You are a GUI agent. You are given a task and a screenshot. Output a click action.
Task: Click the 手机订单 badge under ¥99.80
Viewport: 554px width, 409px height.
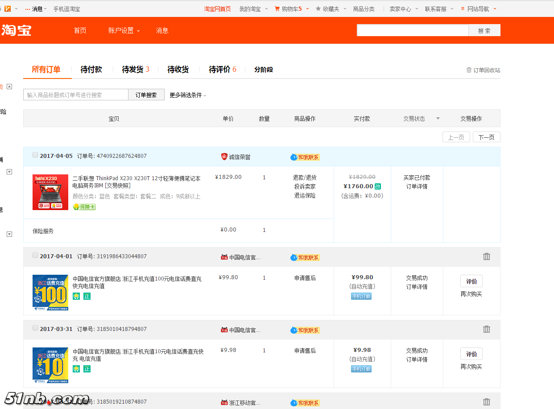pos(361,296)
